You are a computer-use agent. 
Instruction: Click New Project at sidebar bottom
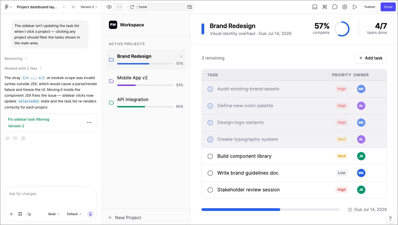[x=124, y=218]
